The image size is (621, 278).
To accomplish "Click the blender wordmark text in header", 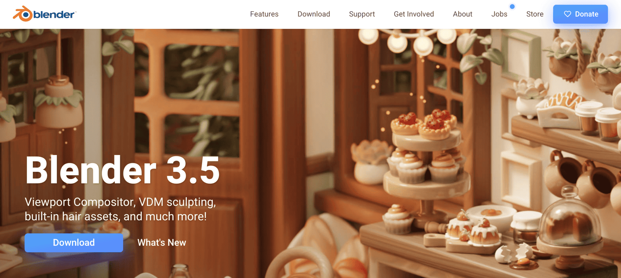I will tap(55, 15).
